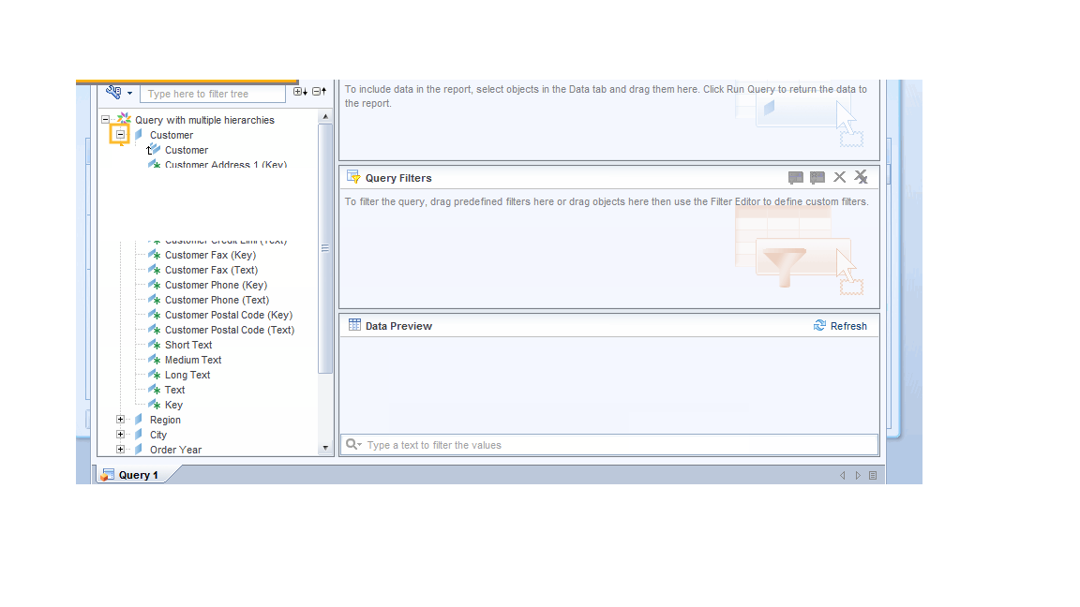Click the Query Filters funnel icon
This screenshot has width=1080, height=607.
pos(354,177)
